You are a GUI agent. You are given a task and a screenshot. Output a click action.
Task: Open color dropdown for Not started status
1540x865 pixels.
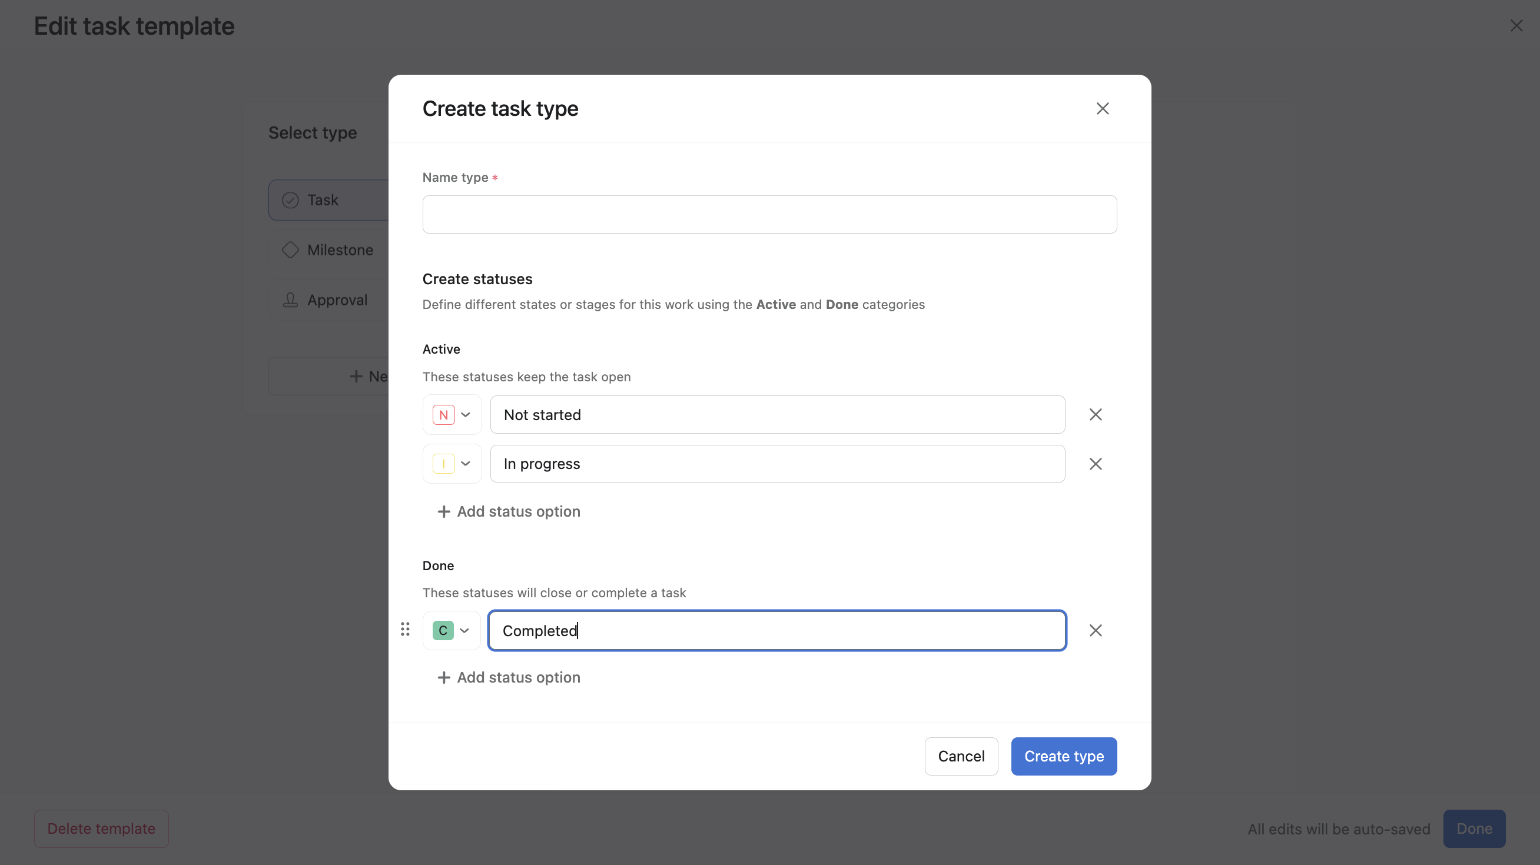466,414
